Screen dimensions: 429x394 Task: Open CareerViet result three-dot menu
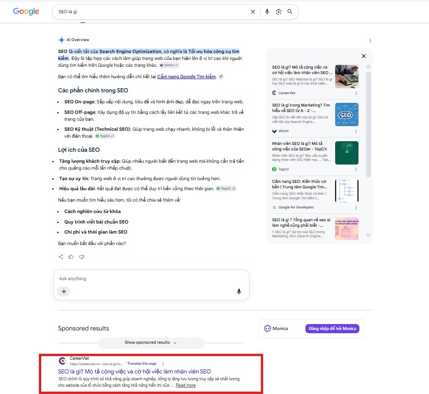tap(163, 364)
